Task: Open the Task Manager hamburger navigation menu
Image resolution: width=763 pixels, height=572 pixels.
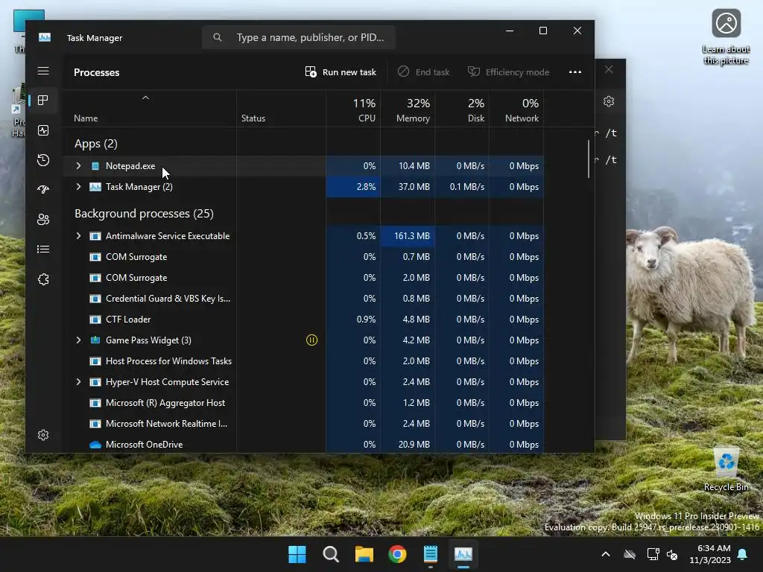Action: tap(43, 71)
